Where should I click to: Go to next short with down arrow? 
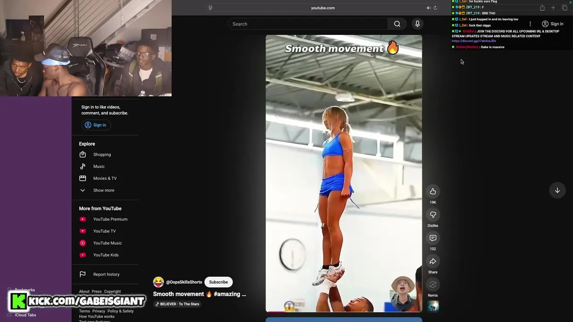557,191
